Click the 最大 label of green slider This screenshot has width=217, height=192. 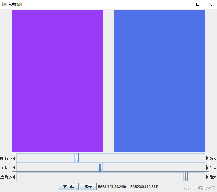213,168
